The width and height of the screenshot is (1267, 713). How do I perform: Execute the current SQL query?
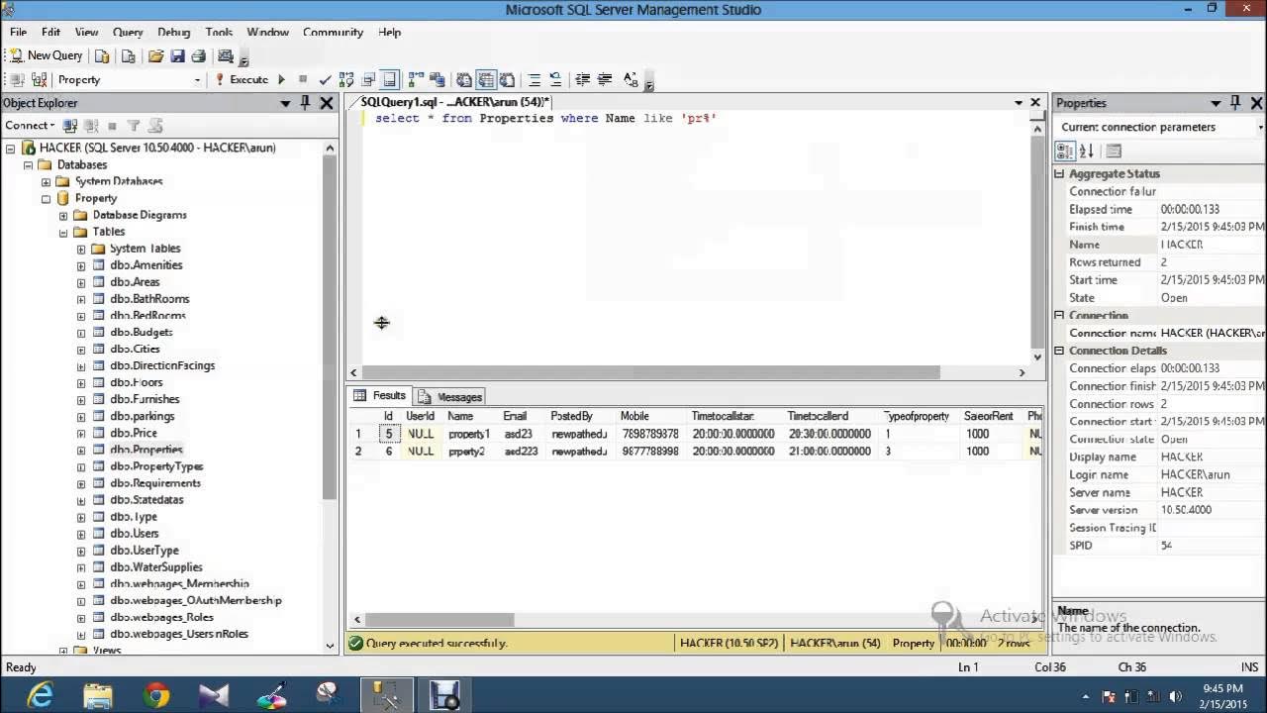[x=242, y=79]
